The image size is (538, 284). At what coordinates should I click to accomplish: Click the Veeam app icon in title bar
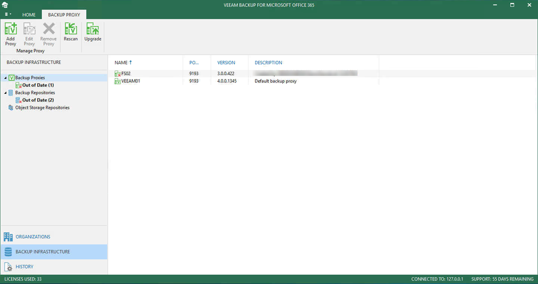coord(5,5)
